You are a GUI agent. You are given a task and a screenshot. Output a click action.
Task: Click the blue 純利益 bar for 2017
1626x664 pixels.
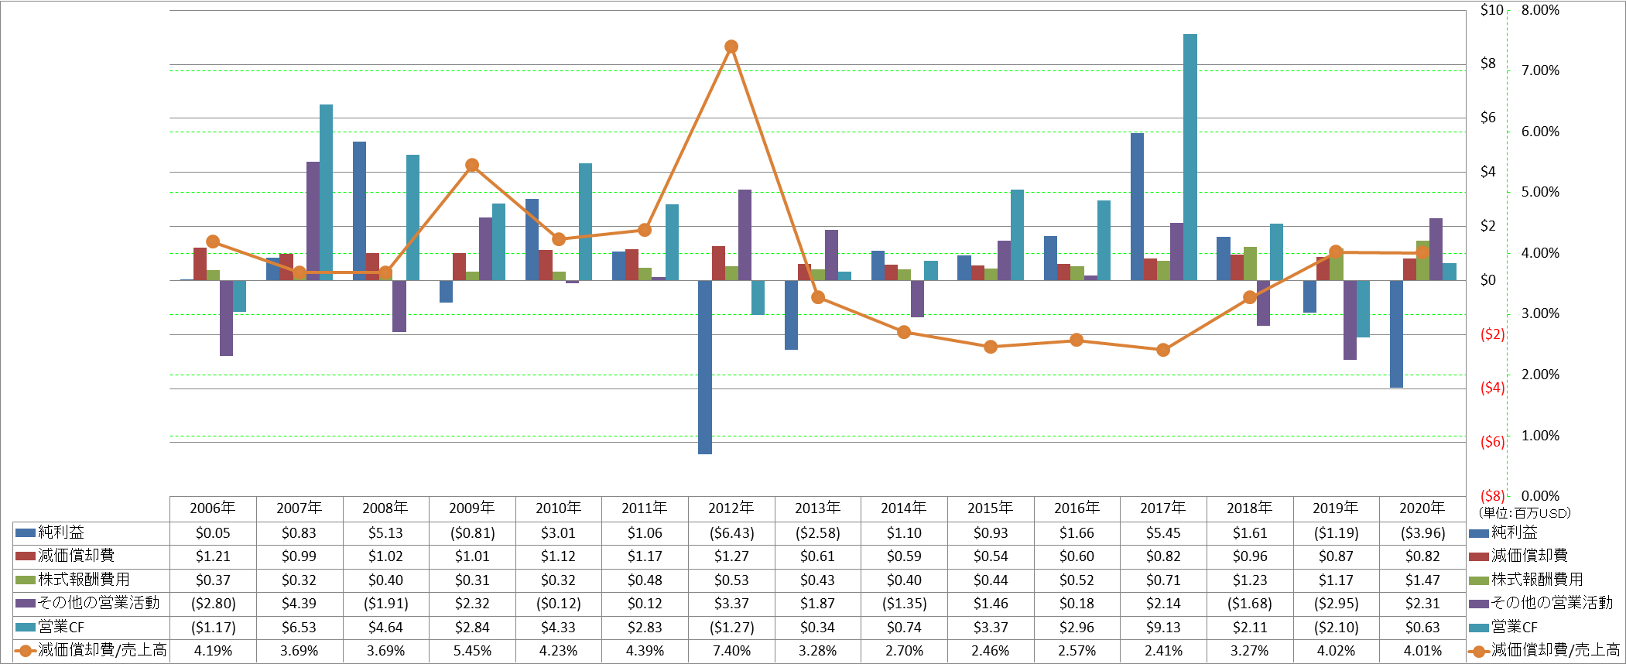(x=1137, y=207)
